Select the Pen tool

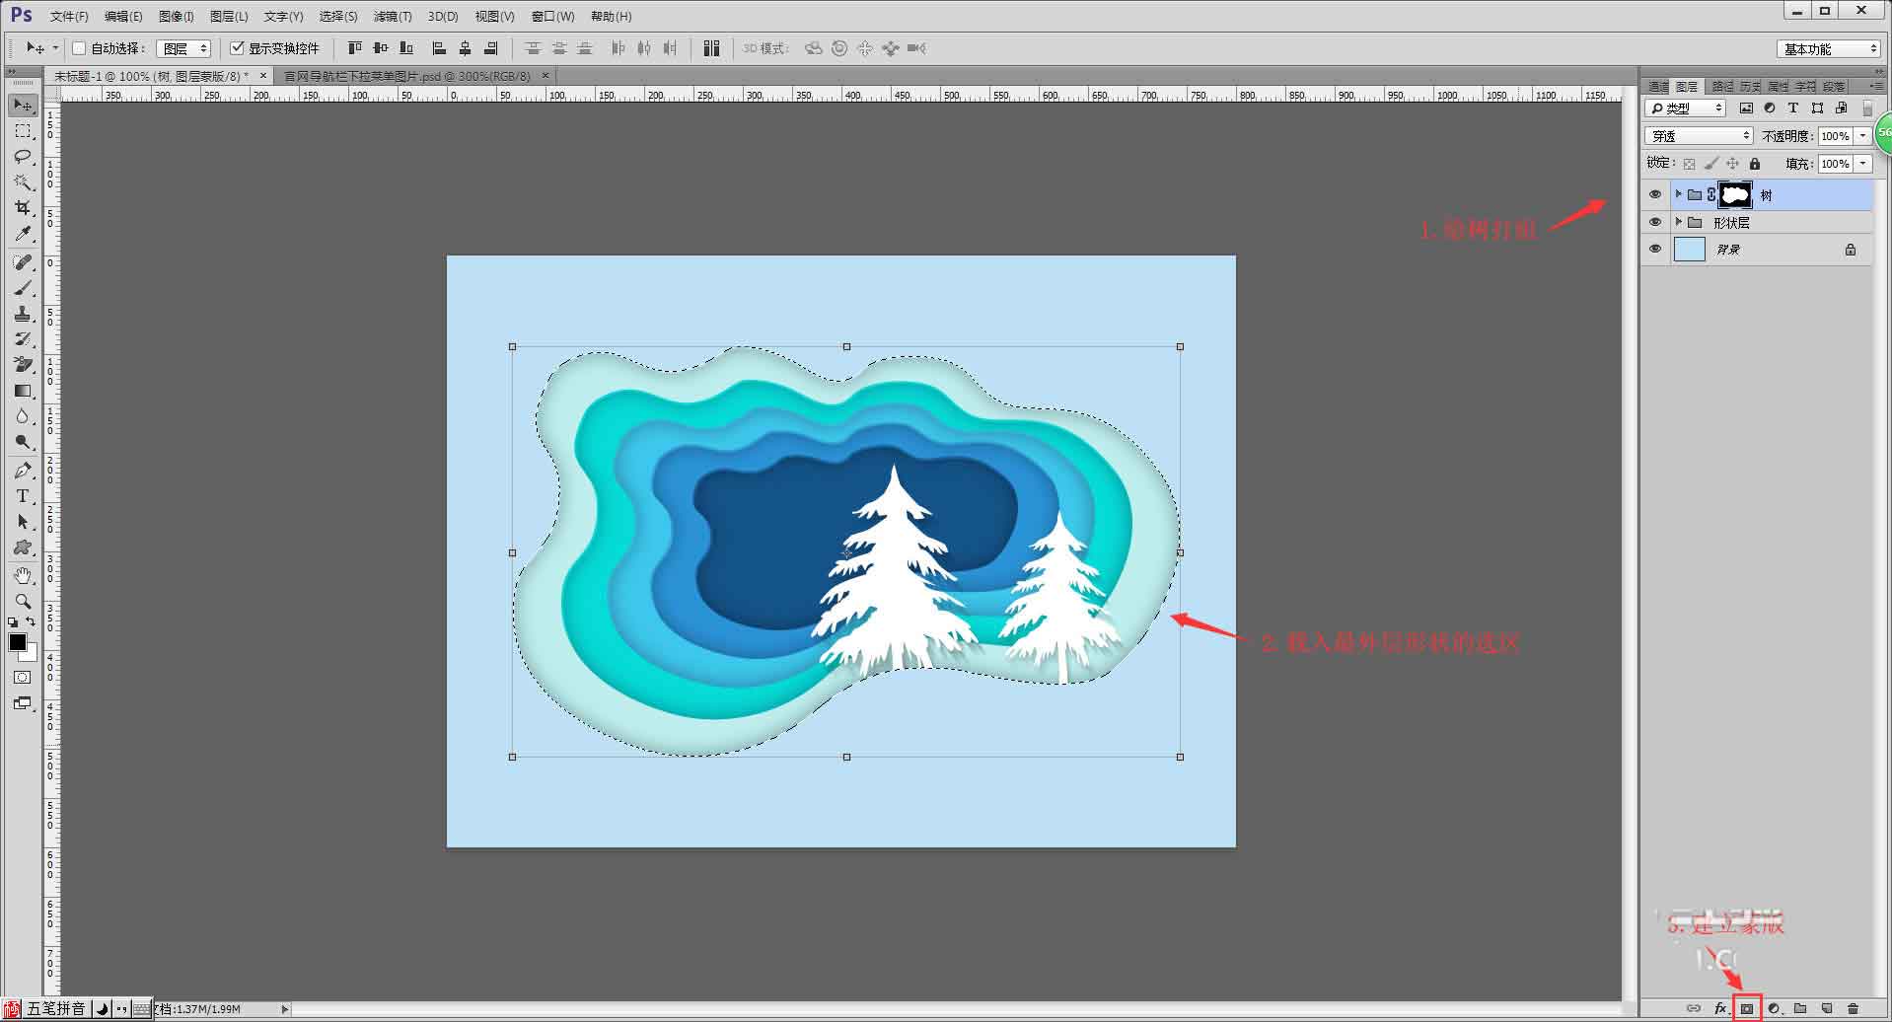tap(23, 471)
